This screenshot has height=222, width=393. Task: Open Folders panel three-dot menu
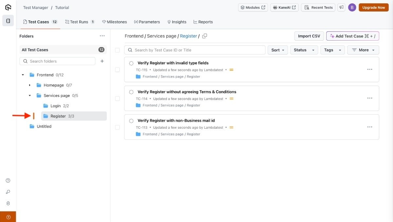point(102,36)
